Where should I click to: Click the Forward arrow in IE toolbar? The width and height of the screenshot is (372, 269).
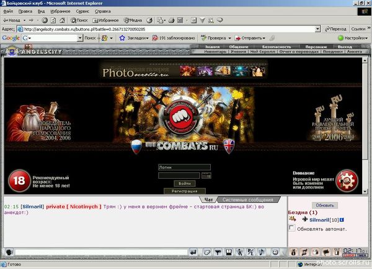(31, 20)
